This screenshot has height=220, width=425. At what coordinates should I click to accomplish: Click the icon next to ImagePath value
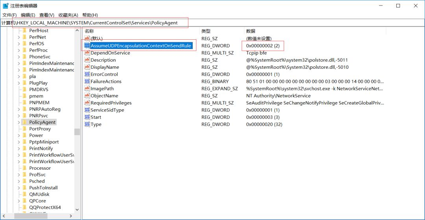(87, 89)
